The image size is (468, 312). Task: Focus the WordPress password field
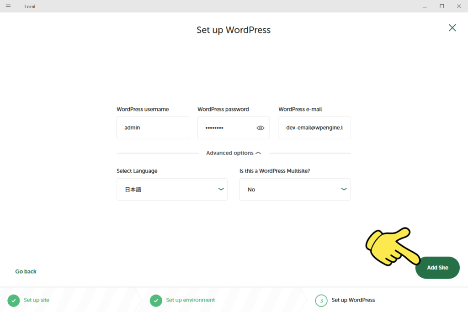click(x=234, y=127)
